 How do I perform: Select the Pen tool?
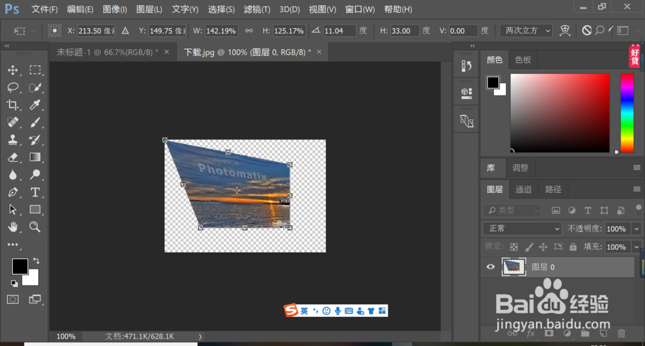click(13, 192)
